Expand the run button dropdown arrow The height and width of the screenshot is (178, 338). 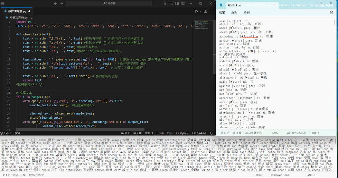point(200,11)
